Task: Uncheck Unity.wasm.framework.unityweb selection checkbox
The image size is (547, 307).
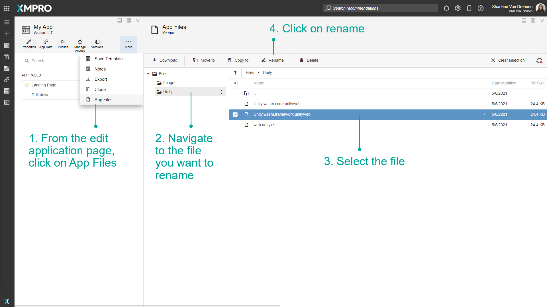Action: tap(236, 115)
